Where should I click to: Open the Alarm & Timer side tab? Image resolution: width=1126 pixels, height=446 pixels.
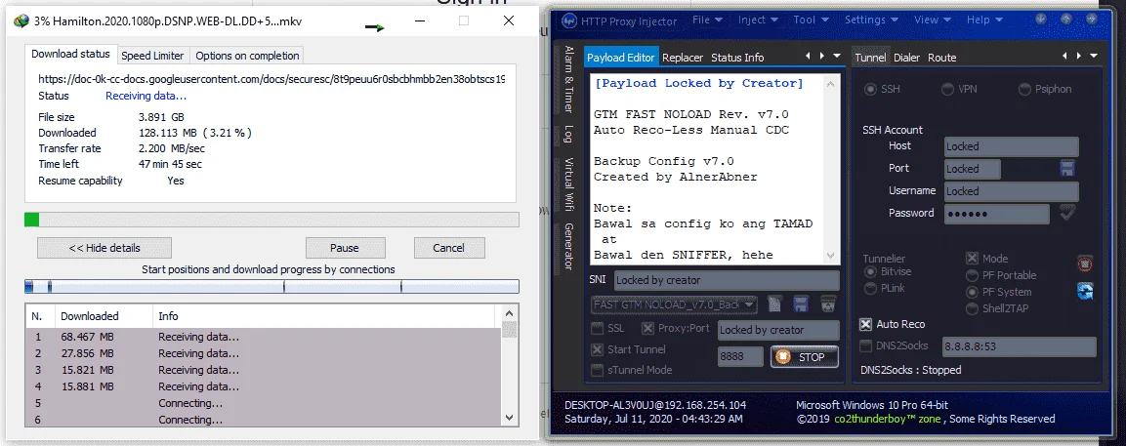568,80
